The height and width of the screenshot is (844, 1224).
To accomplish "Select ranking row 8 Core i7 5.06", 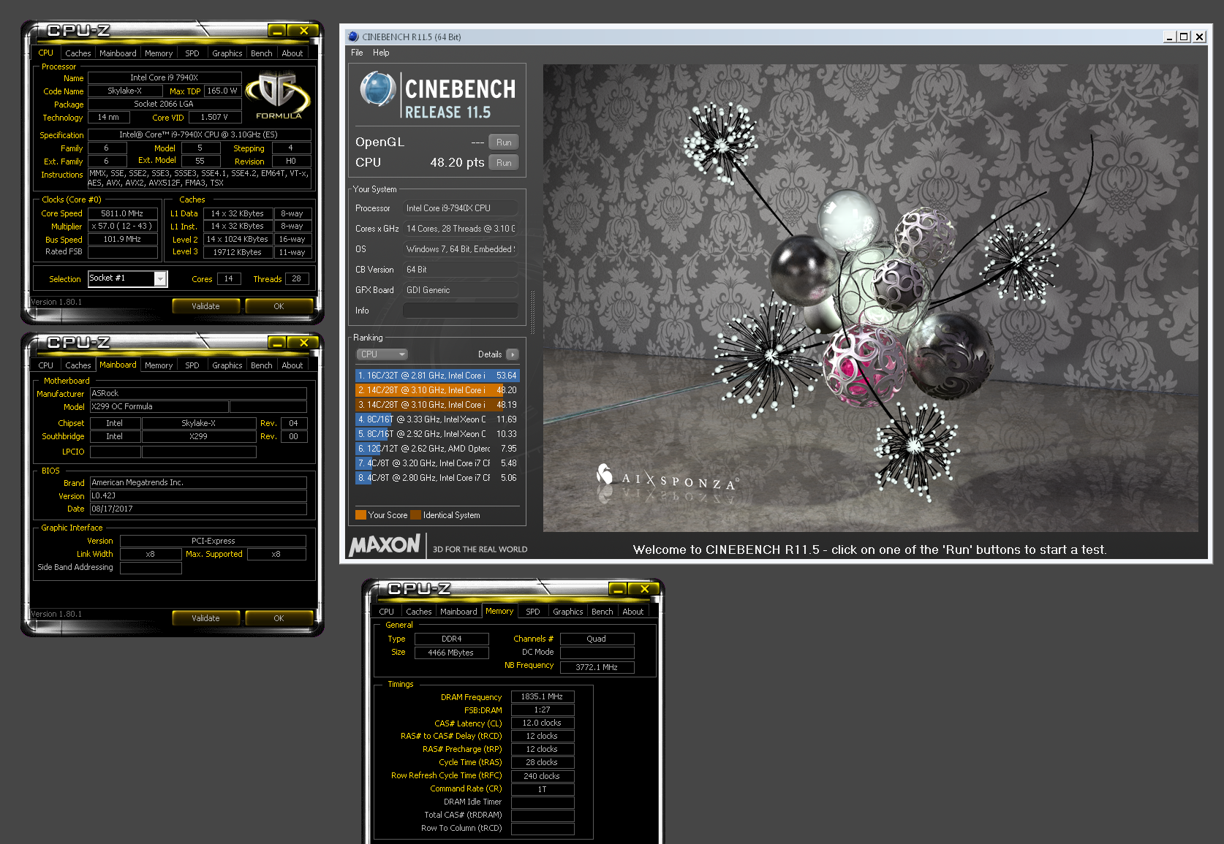I will click(x=437, y=478).
